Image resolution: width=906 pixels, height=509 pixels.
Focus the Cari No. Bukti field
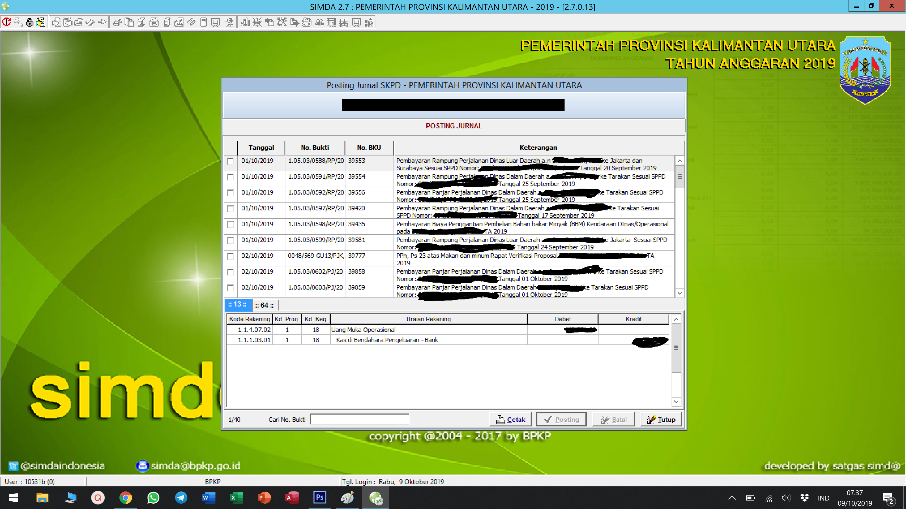tap(360, 419)
